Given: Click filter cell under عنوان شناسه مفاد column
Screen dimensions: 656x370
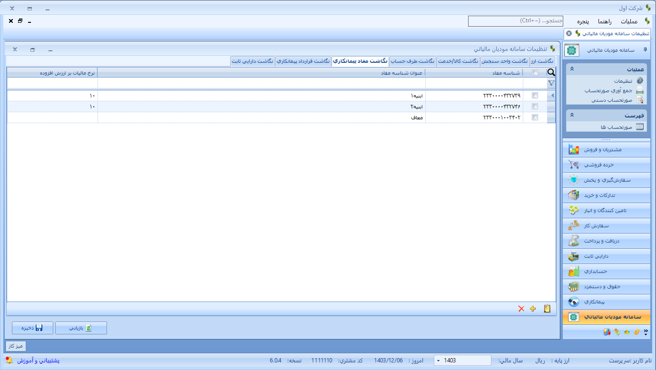Looking at the screenshot, I should pos(262,83).
